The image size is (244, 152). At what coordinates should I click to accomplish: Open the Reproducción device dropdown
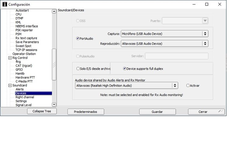pyautogui.click(x=164, y=43)
